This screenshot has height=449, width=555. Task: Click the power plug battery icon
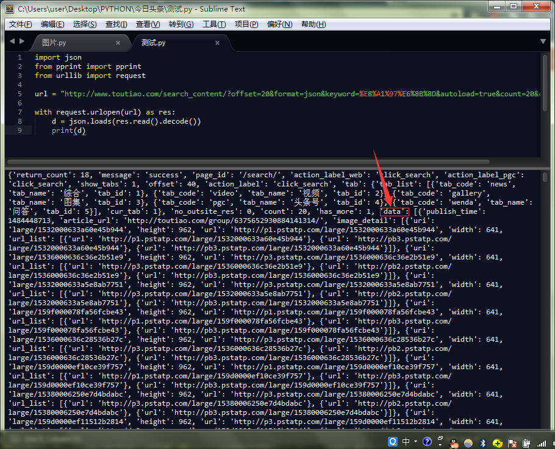(x=526, y=443)
